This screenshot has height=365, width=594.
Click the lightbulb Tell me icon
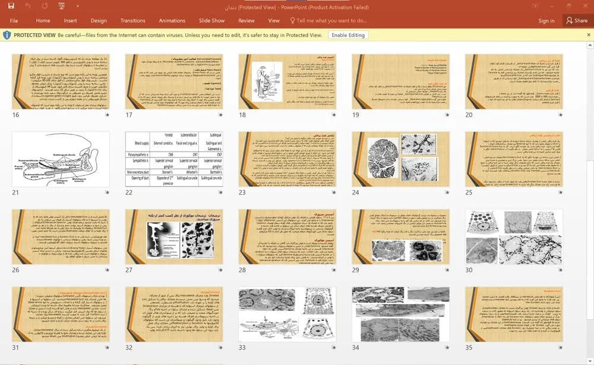(x=292, y=20)
